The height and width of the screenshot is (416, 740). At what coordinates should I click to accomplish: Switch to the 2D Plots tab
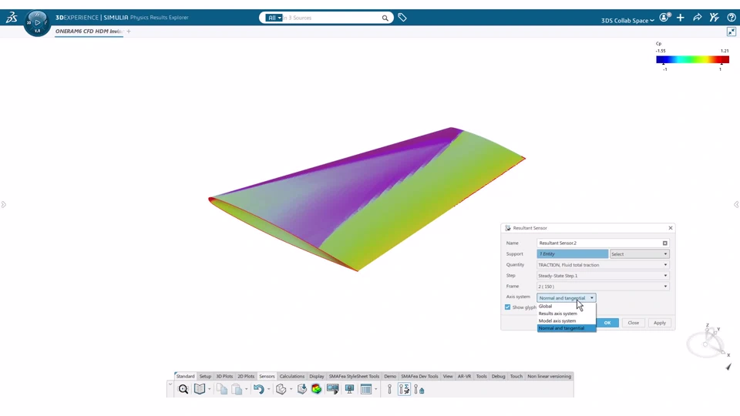pyautogui.click(x=246, y=377)
